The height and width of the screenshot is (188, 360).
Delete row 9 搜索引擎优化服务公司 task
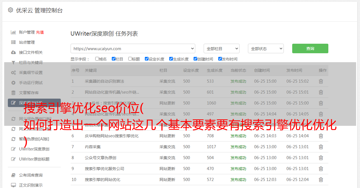click(x=321, y=169)
